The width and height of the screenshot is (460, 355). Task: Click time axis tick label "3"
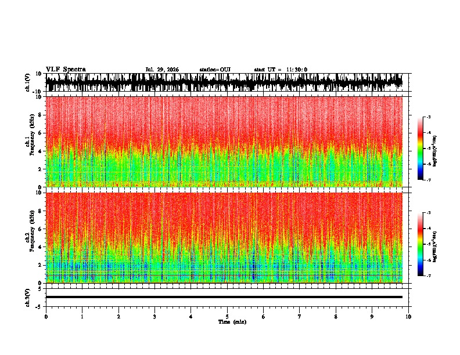click(154, 317)
